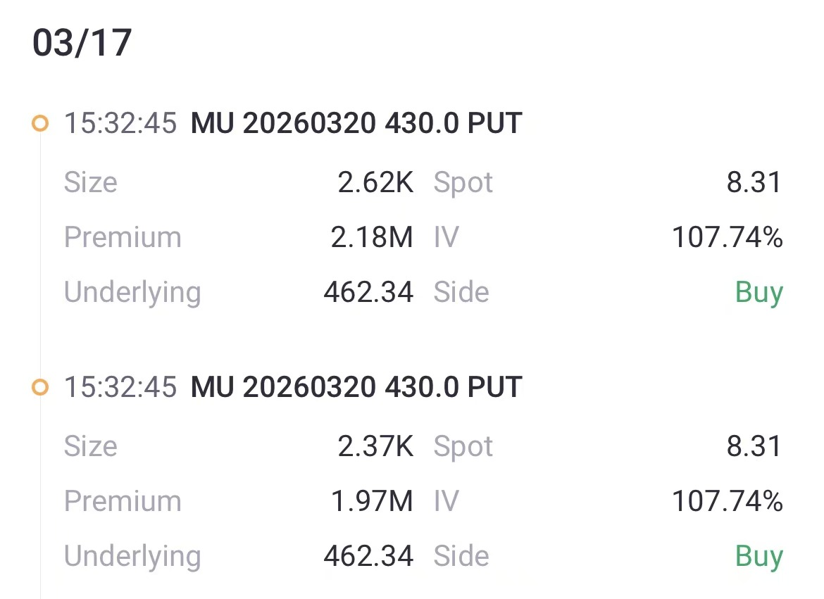Viewport: 824px width, 599px height.
Task: Open the second MU 20260320 430.0 PUT entry
Action: (x=356, y=387)
